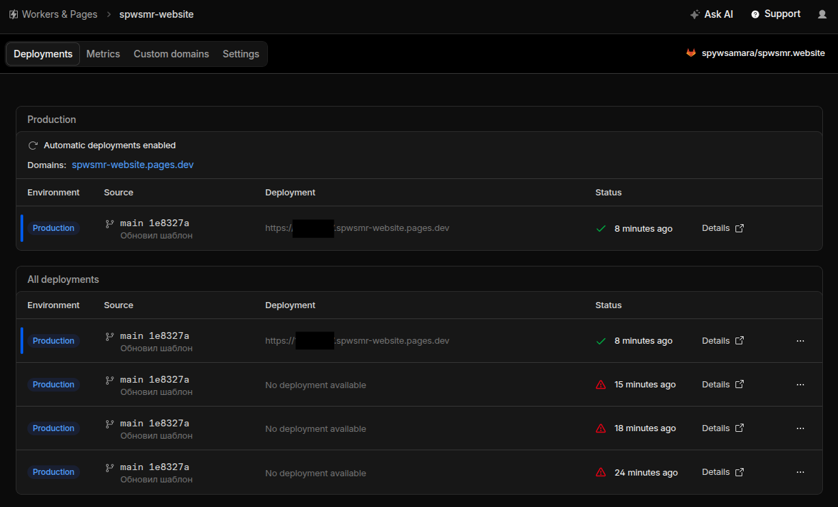Click the Ask AI button
Image resolution: width=838 pixels, height=507 pixels.
point(712,14)
